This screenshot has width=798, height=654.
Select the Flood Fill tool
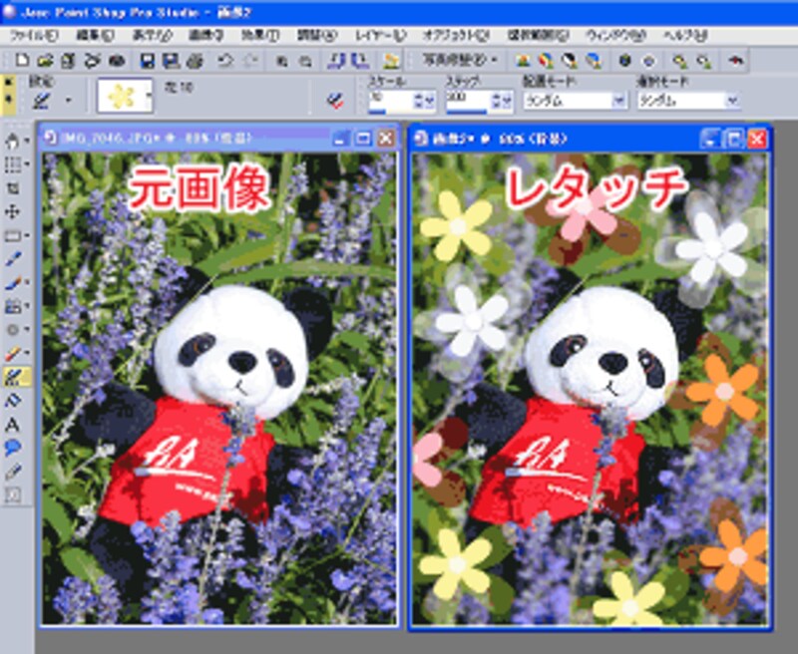pyautogui.click(x=14, y=400)
